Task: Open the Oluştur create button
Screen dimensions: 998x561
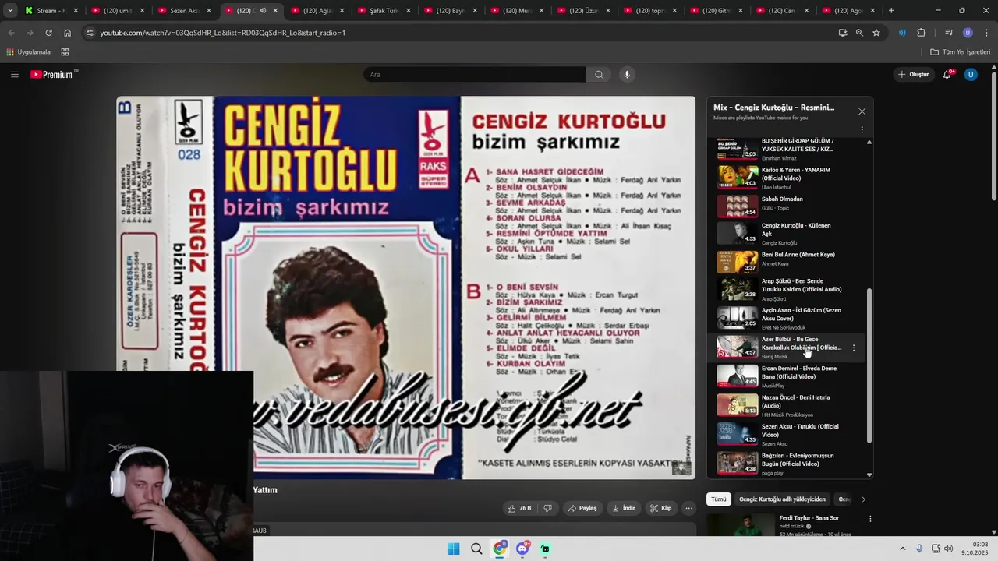Action: click(914, 74)
